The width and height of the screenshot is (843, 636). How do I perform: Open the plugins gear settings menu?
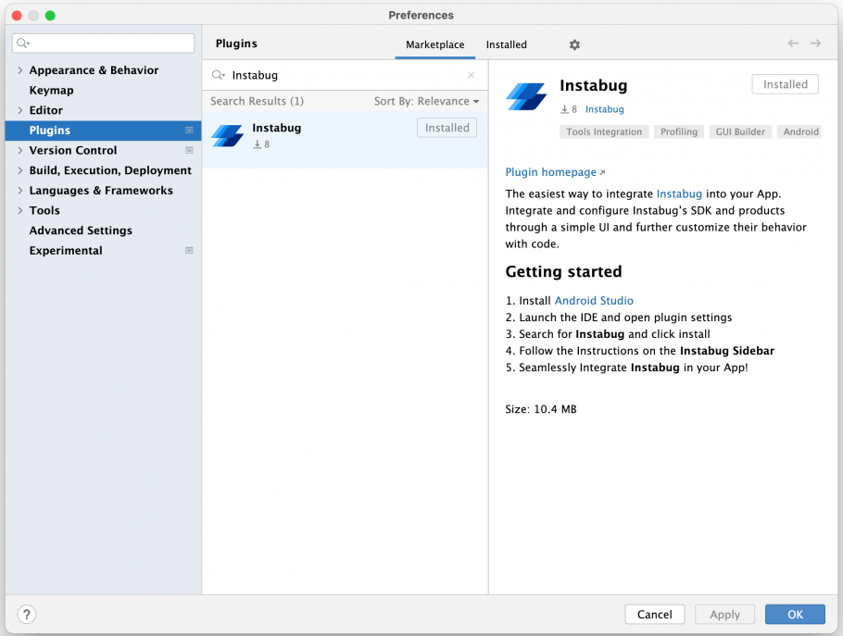pos(574,44)
